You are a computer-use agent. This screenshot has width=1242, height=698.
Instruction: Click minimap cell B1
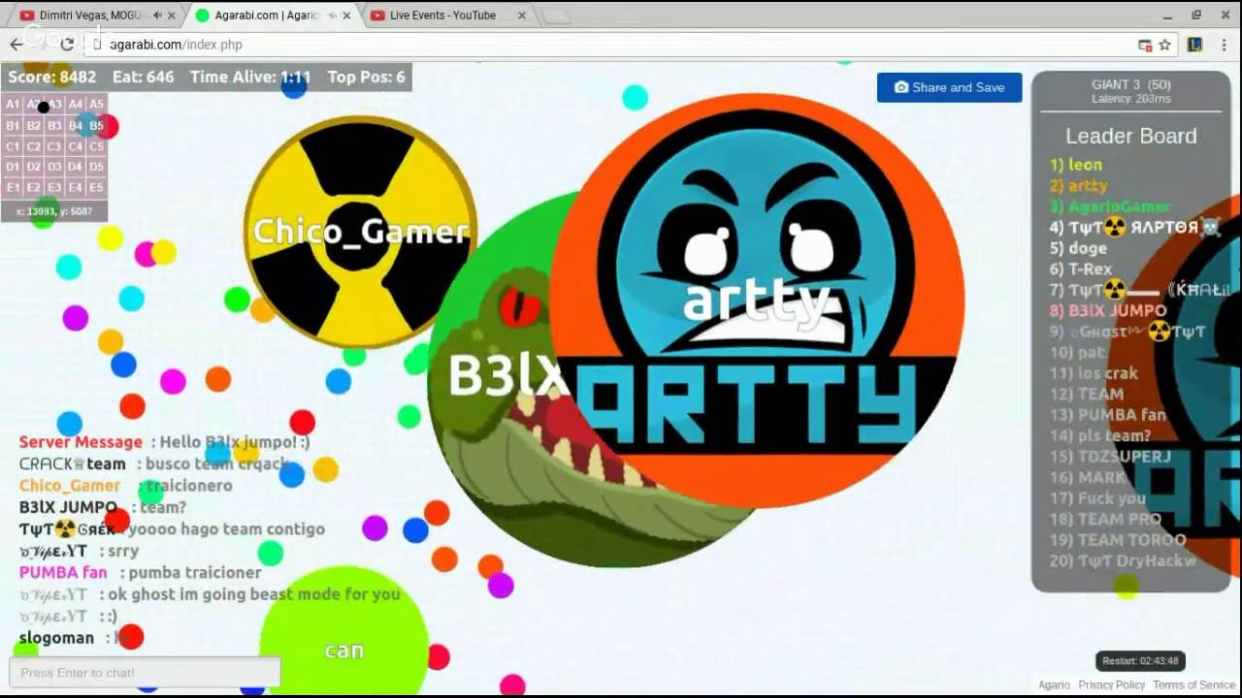[13, 126]
